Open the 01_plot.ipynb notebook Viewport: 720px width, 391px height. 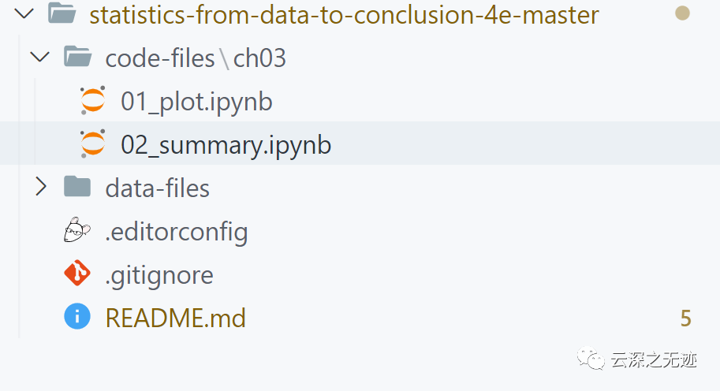tap(196, 102)
